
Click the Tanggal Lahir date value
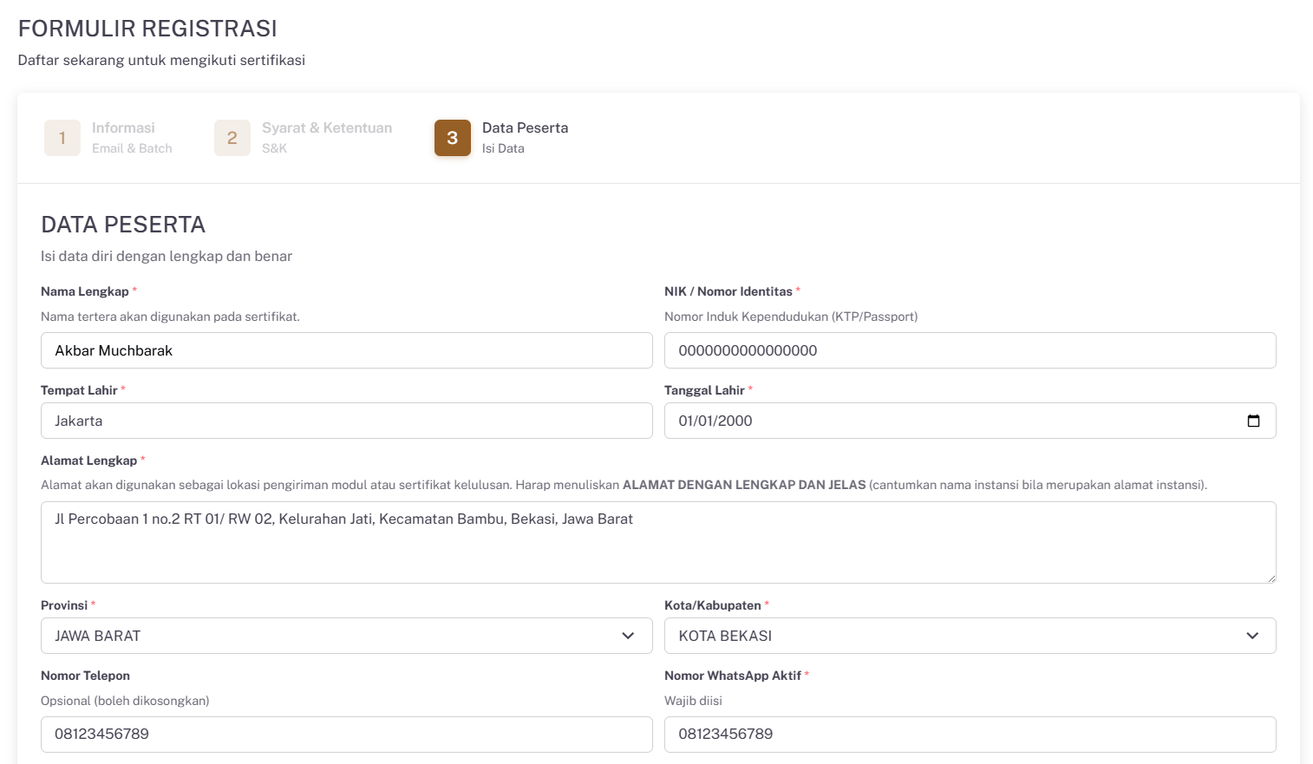click(x=715, y=421)
